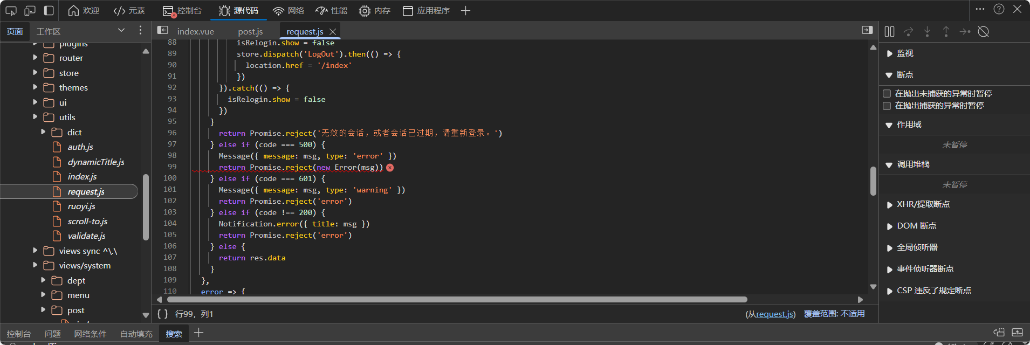Expand the drawer with the rightmost bottom icon
1030x345 pixels.
1017,333
